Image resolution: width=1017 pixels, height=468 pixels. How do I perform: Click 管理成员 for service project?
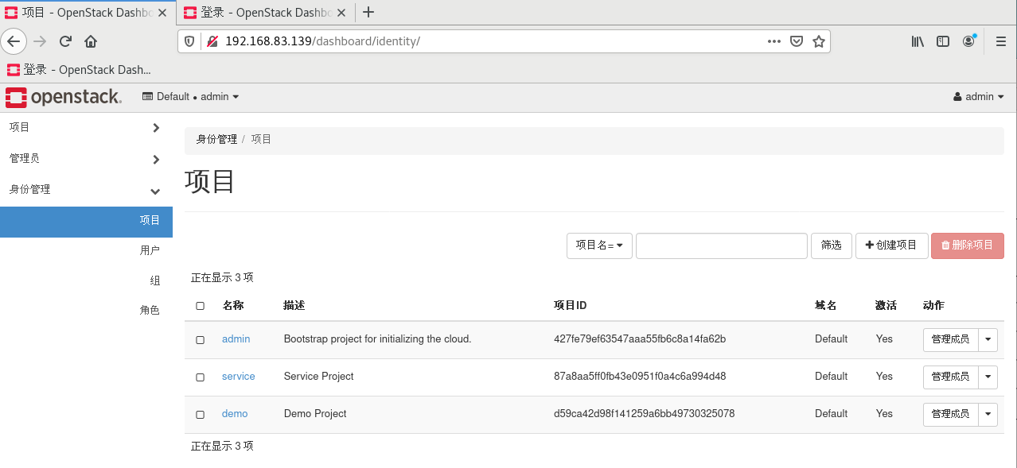click(950, 377)
